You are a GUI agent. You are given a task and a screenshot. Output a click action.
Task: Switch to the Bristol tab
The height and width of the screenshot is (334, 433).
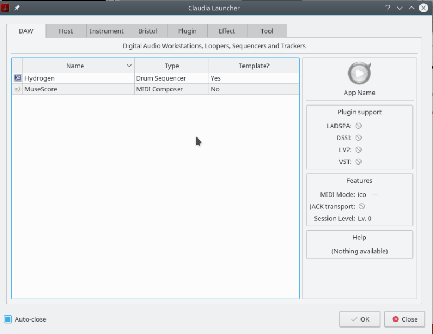click(x=147, y=31)
